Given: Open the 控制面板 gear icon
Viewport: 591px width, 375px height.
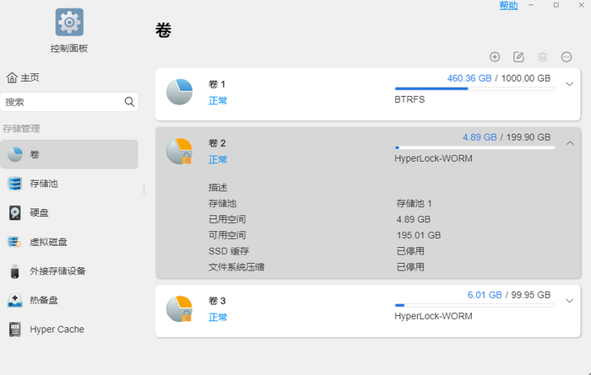Looking at the screenshot, I should coord(69,22).
